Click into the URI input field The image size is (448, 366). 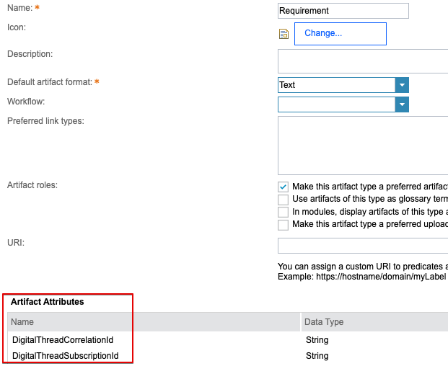tap(362, 246)
